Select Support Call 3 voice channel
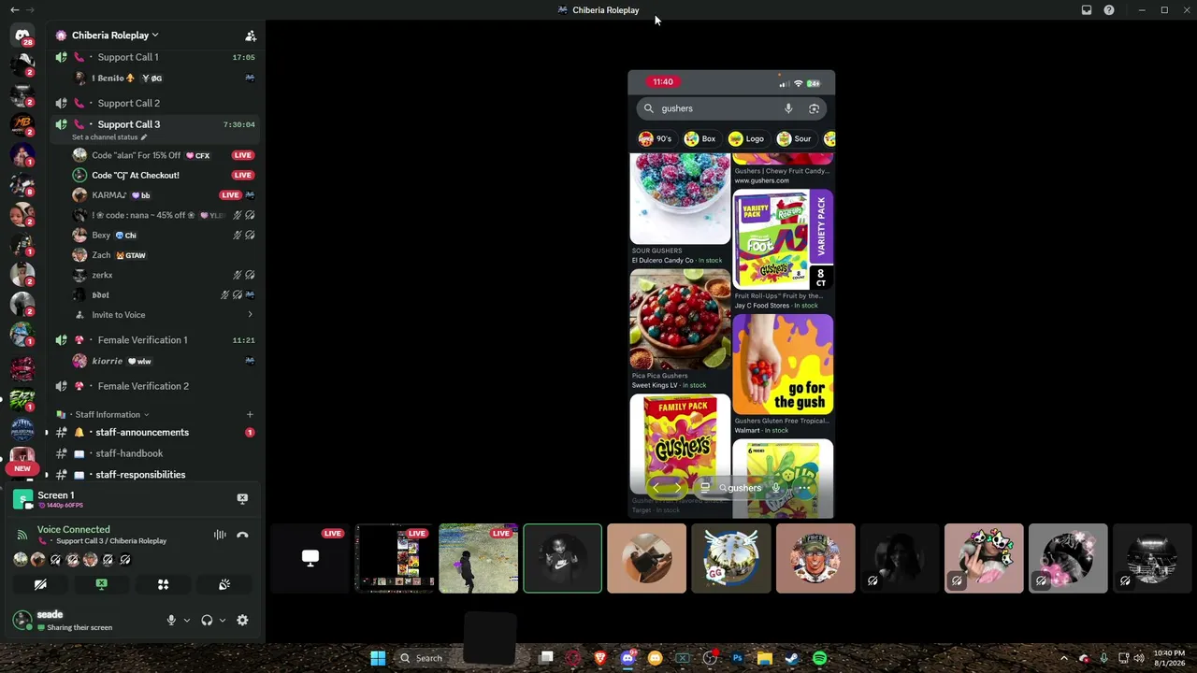 [154, 124]
